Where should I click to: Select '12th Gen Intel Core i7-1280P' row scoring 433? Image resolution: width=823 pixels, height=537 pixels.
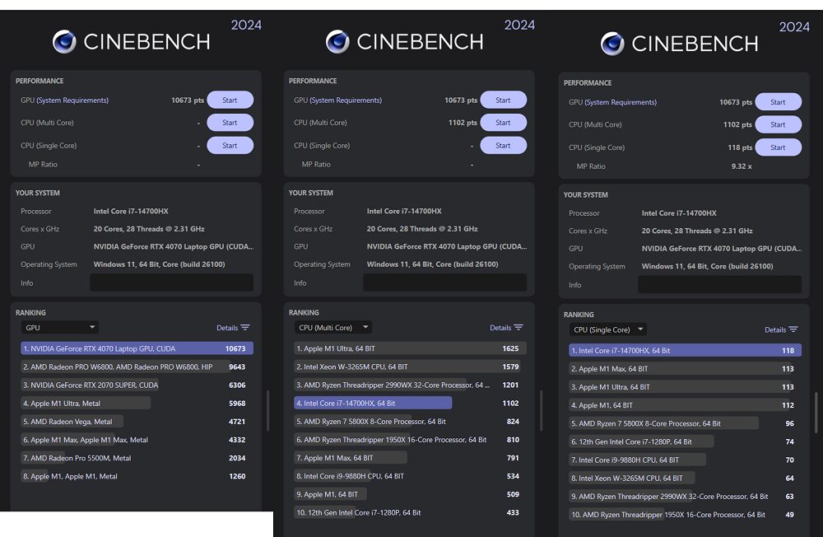[411, 513]
